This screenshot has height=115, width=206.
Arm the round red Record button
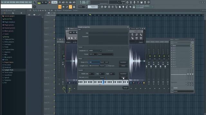tap(50, 2)
